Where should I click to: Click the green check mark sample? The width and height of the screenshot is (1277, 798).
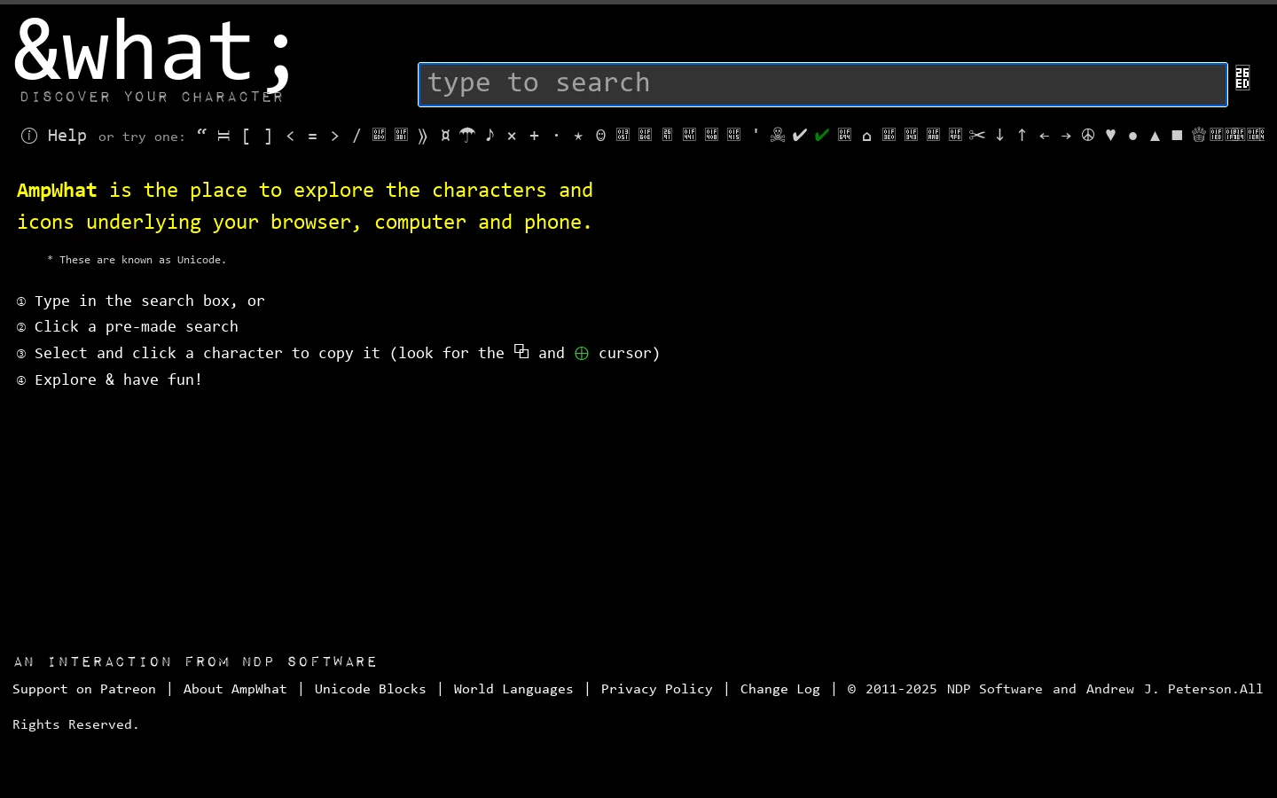822,135
